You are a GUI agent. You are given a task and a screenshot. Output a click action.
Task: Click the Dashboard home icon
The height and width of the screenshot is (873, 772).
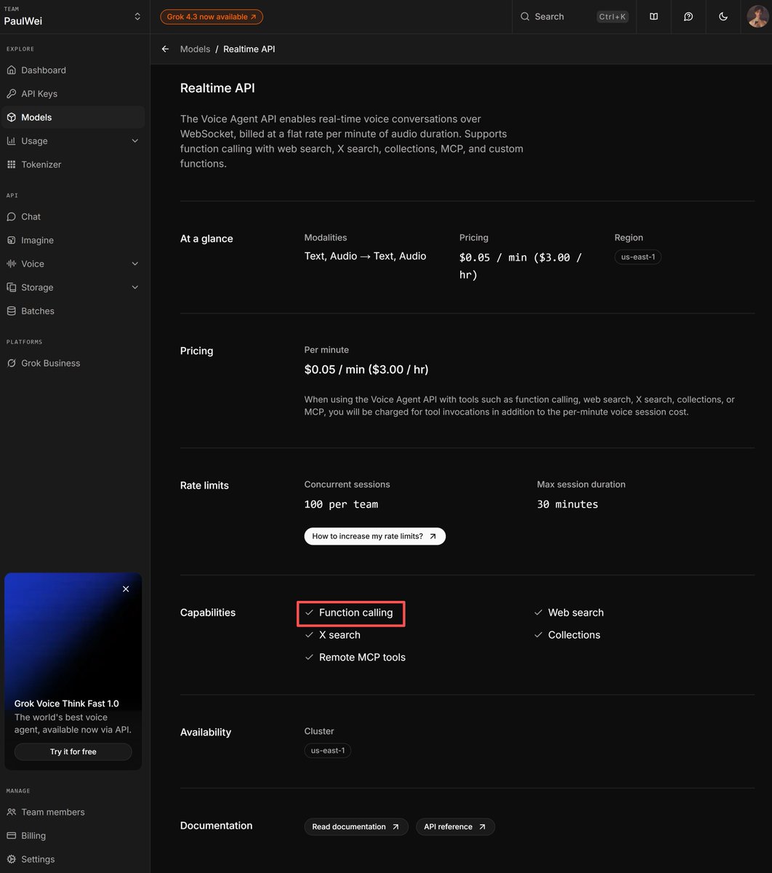click(11, 70)
